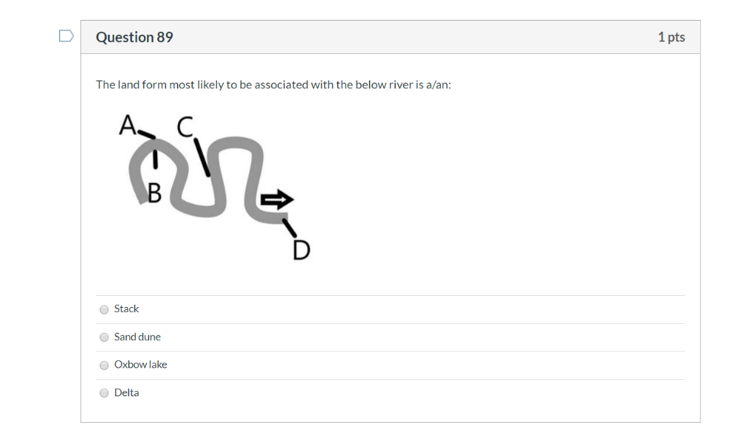Click the 'Delta' answer label text

coord(126,393)
